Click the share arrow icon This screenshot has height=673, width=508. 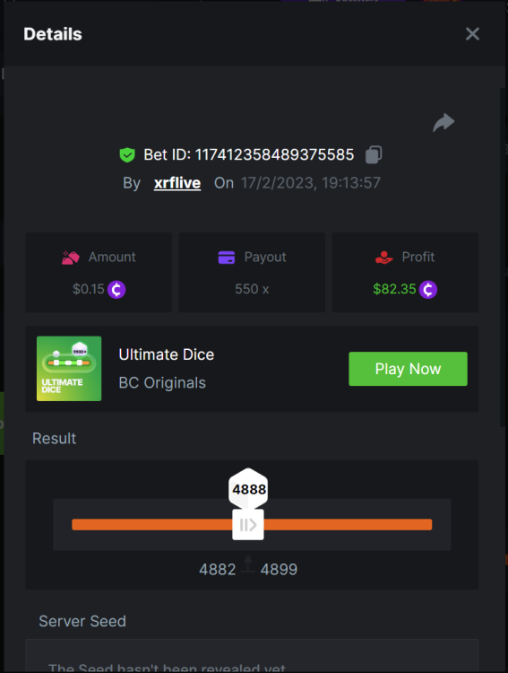(443, 122)
